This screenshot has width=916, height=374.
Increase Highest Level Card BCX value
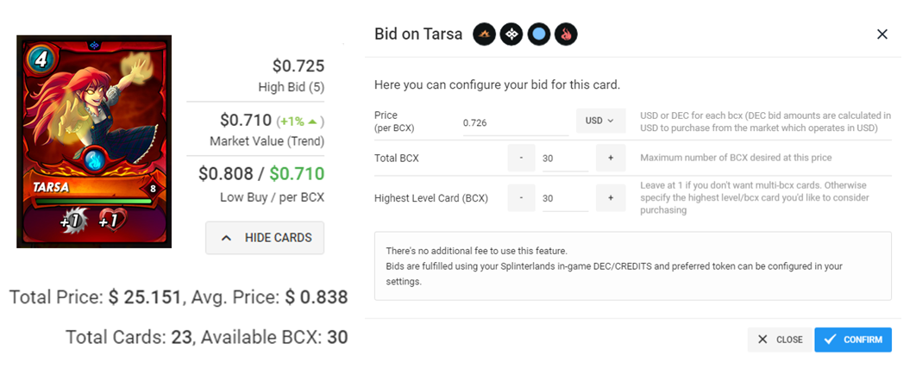click(x=611, y=198)
